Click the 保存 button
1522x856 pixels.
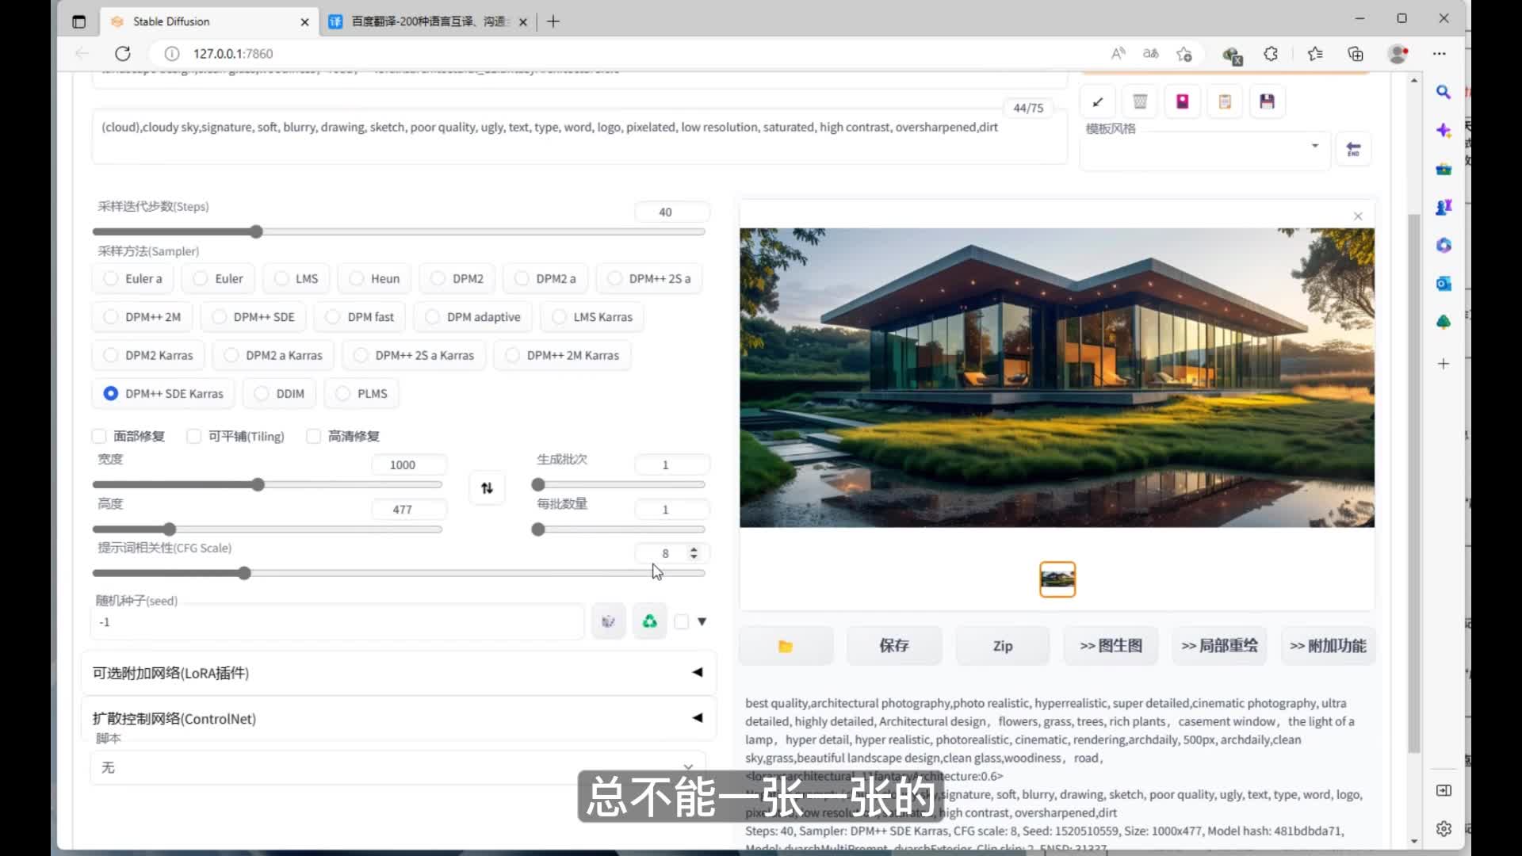point(894,646)
